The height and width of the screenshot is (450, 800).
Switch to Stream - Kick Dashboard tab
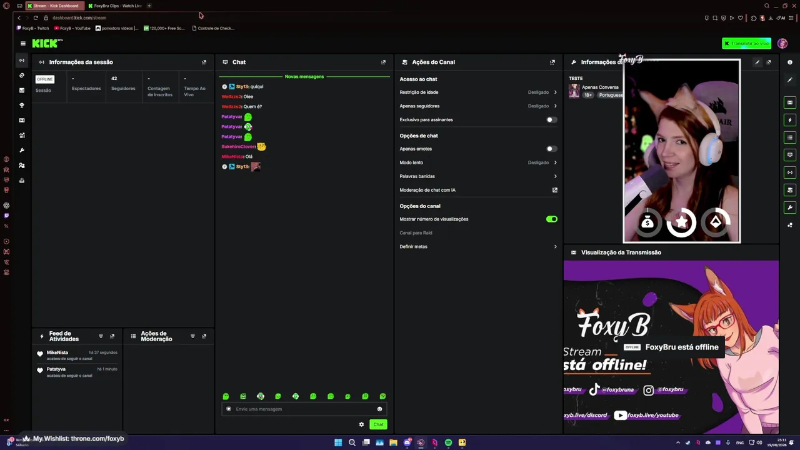(54, 6)
